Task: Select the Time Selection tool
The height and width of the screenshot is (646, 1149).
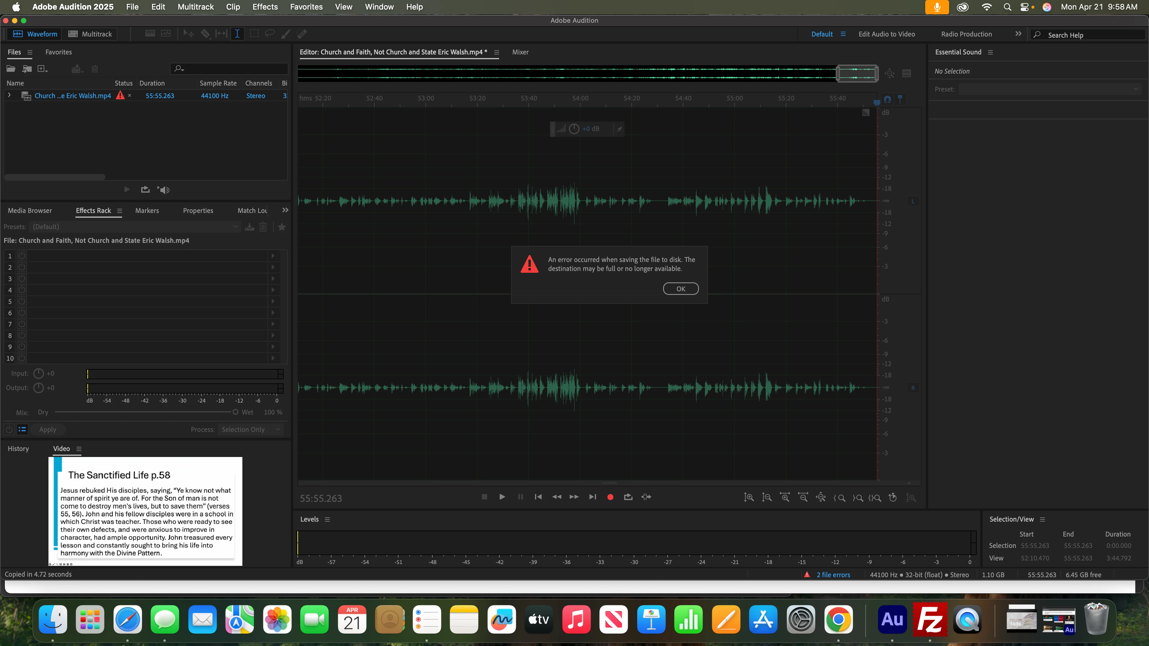Action: pos(237,34)
